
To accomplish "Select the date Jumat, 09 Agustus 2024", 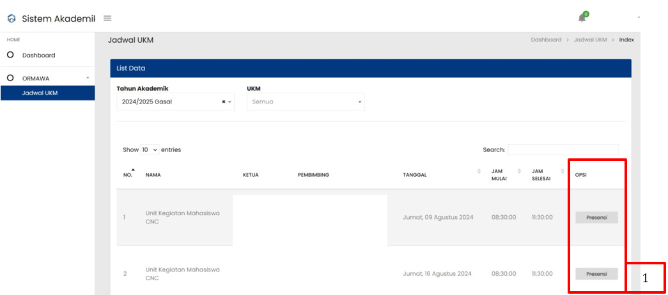I will coord(438,217).
